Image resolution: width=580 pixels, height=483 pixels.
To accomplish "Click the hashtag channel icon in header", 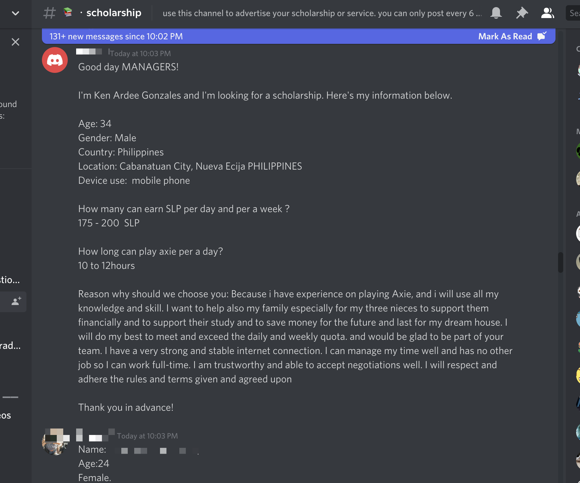I will click(x=49, y=13).
